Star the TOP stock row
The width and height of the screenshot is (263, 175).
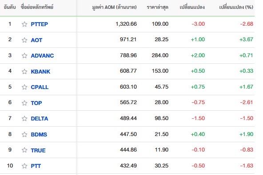tap(24, 103)
